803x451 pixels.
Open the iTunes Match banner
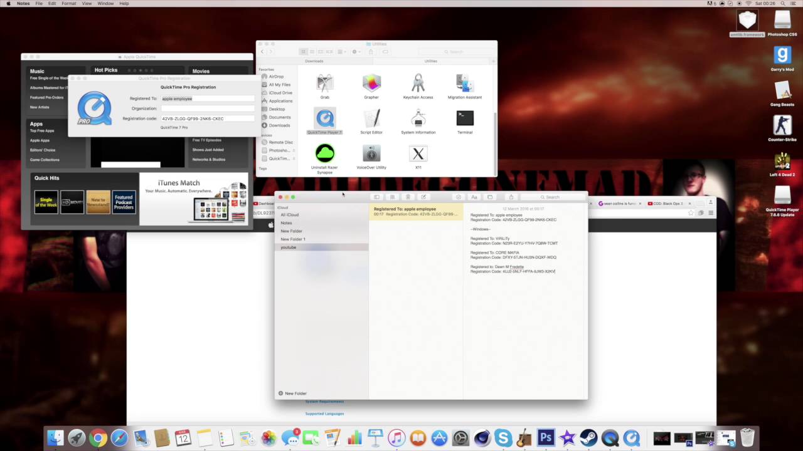tap(193, 199)
